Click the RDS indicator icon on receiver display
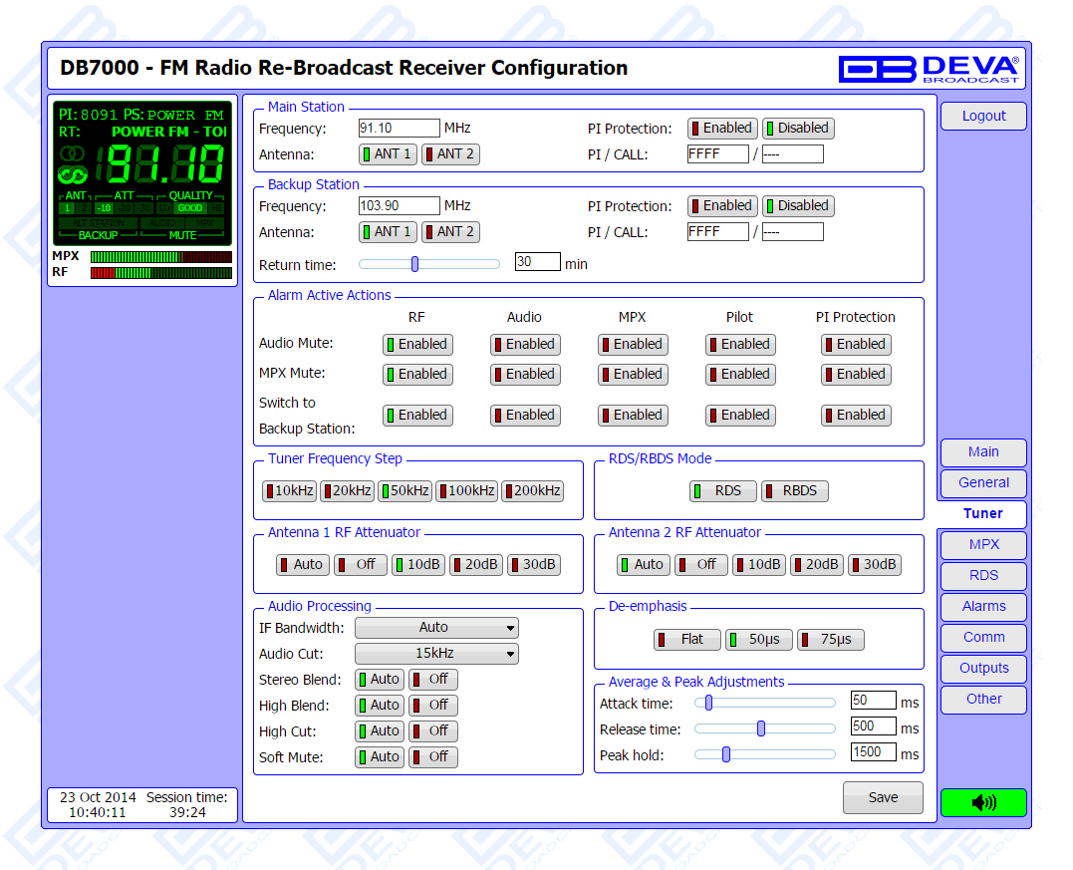The height and width of the screenshot is (870, 1073). [73, 174]
